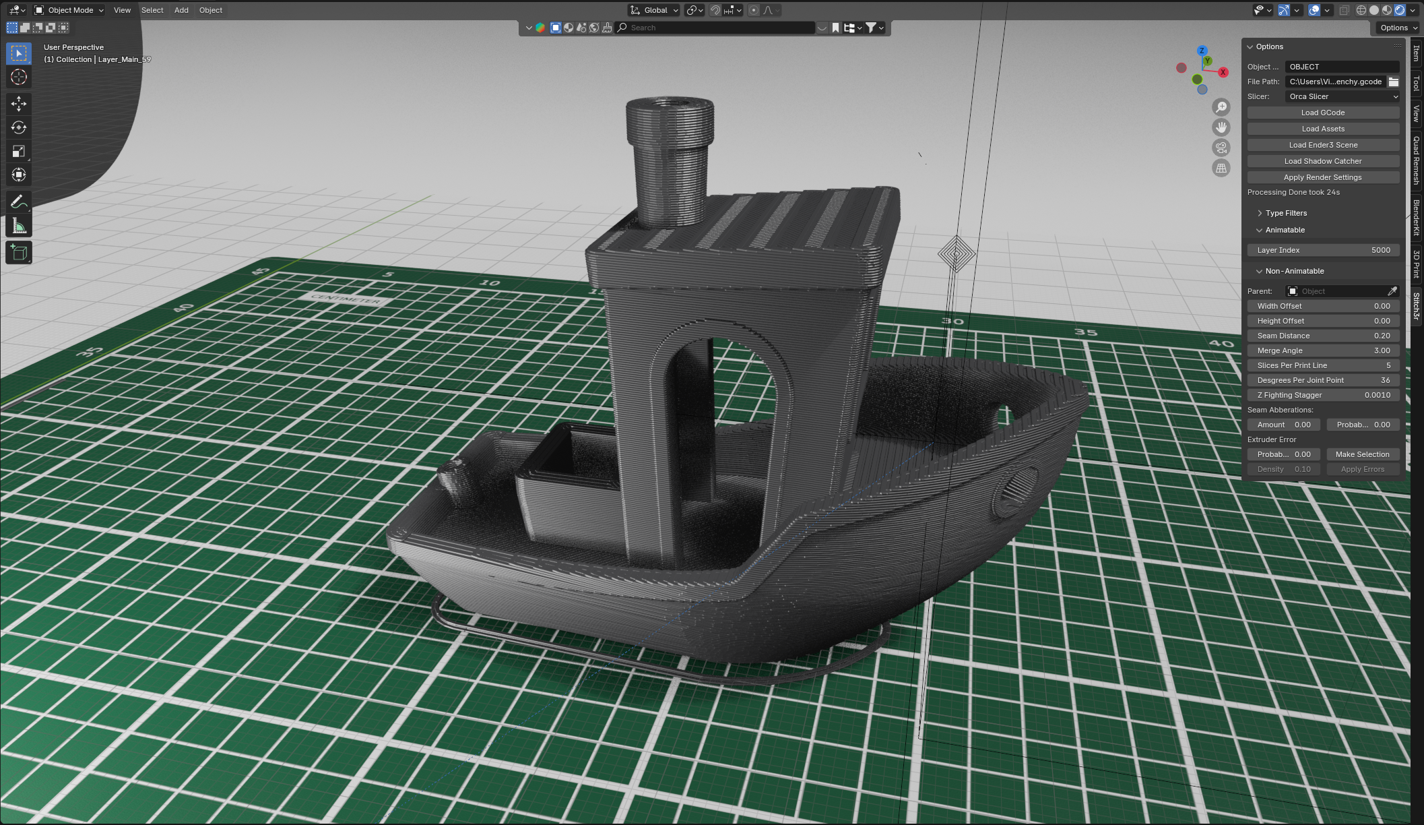Switch viewport to Solid shading mode
Viewport: 1424px width, 825px height.
(x=1374, y=10)
